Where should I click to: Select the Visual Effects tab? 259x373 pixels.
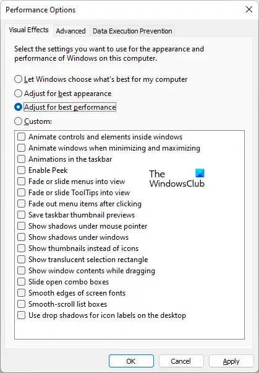tap(28, 30)
